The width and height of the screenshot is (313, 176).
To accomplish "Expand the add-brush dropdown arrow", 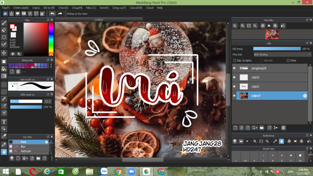I will point(27,159).
